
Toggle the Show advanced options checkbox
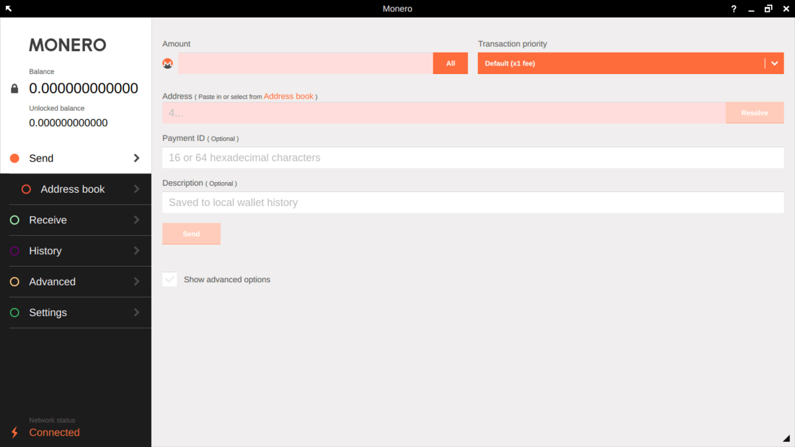[x=170, y=279]
